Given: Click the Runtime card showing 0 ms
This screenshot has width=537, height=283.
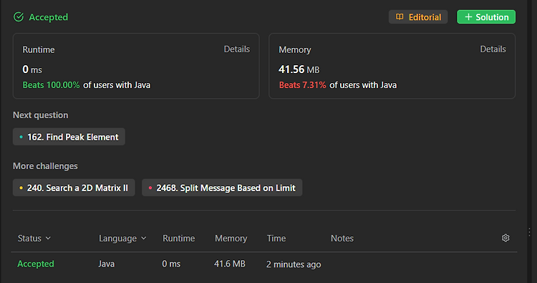Looking at the screenshot, I should pyautogui.click(x=136, y=66).
